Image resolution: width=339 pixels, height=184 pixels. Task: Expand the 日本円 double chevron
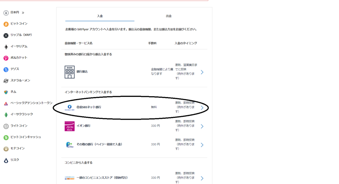pos(23,13)
